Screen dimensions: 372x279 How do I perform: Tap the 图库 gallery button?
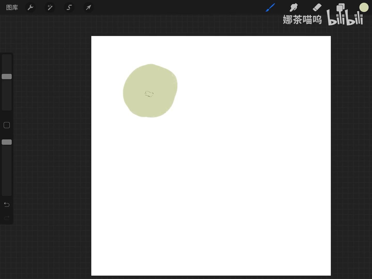[x=12, y=7]
